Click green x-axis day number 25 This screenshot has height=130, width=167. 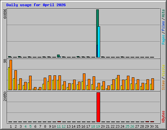coord(127,126)
